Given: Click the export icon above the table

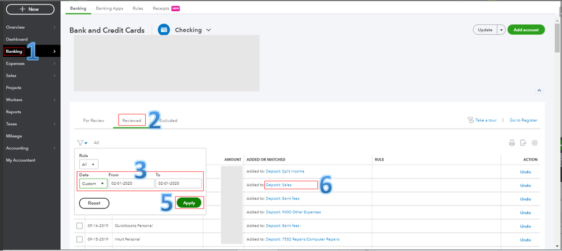Looking at the screenshot, I should [x=523, y=143].
